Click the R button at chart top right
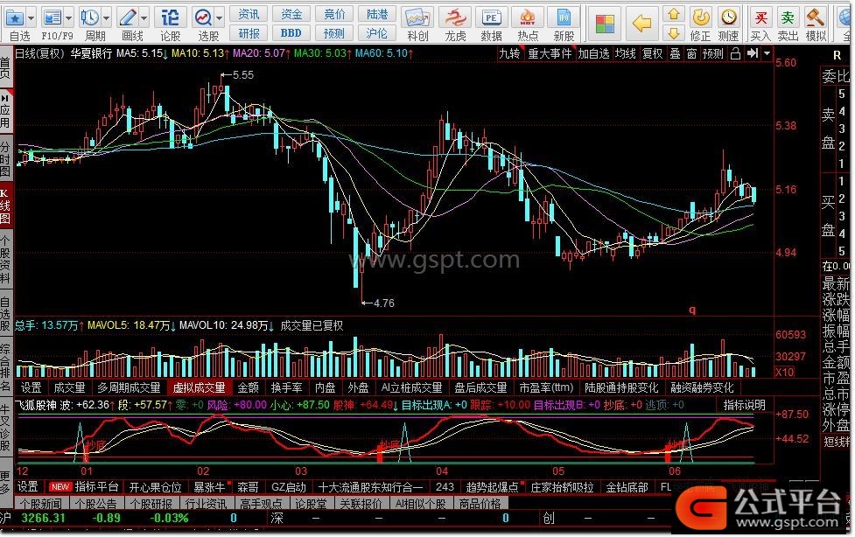Viewport: 855px width, 537px height. [x=837, y=54]
